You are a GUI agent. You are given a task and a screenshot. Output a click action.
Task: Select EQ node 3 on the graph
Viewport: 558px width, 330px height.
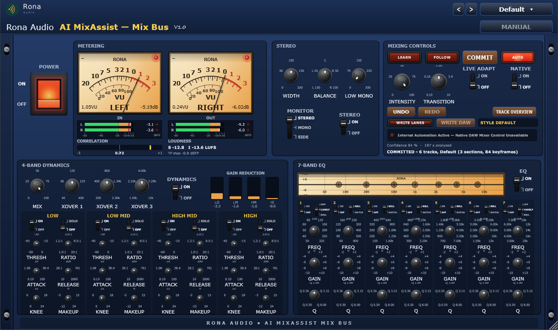click(x=394, y=184)
